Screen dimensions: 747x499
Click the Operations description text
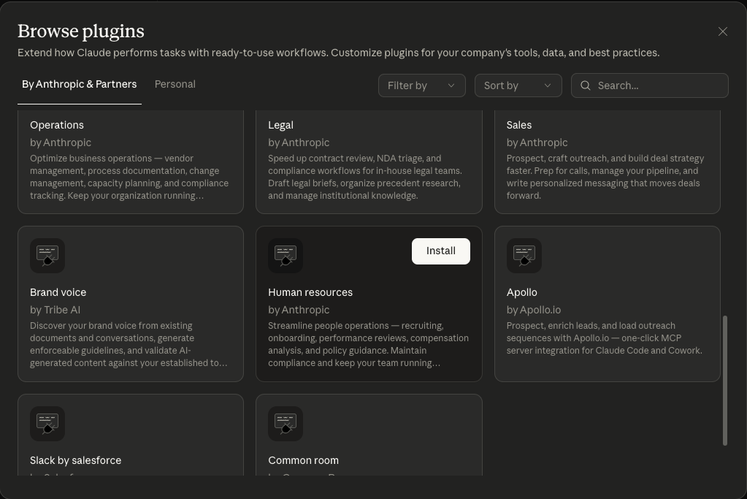click(129, 177)
